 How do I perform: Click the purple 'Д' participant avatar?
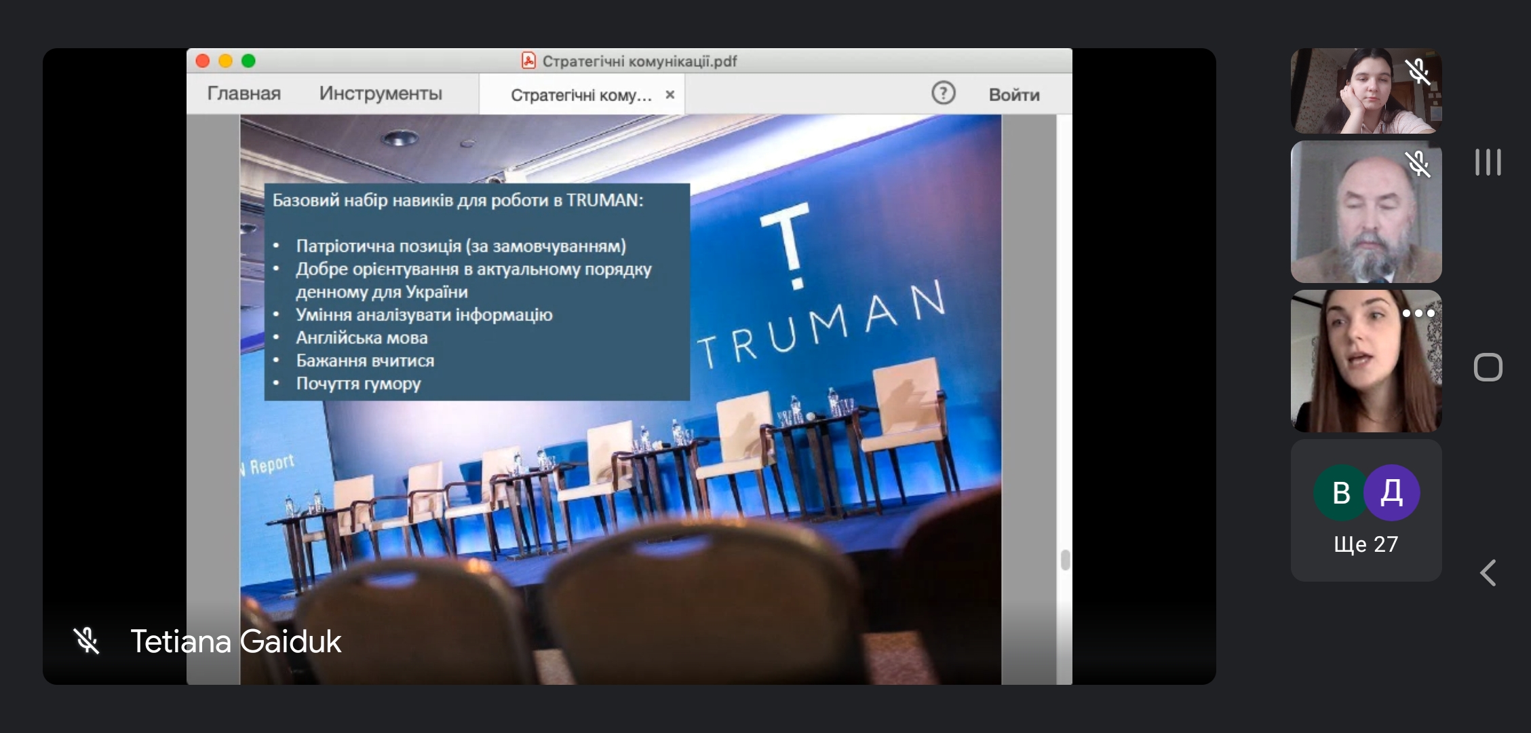point(1392,492)
